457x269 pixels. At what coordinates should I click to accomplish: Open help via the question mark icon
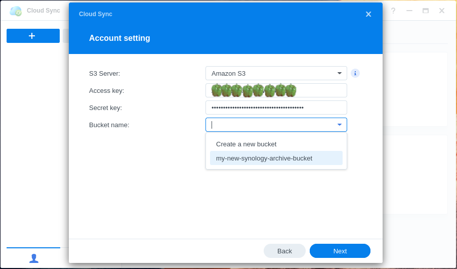393,11
